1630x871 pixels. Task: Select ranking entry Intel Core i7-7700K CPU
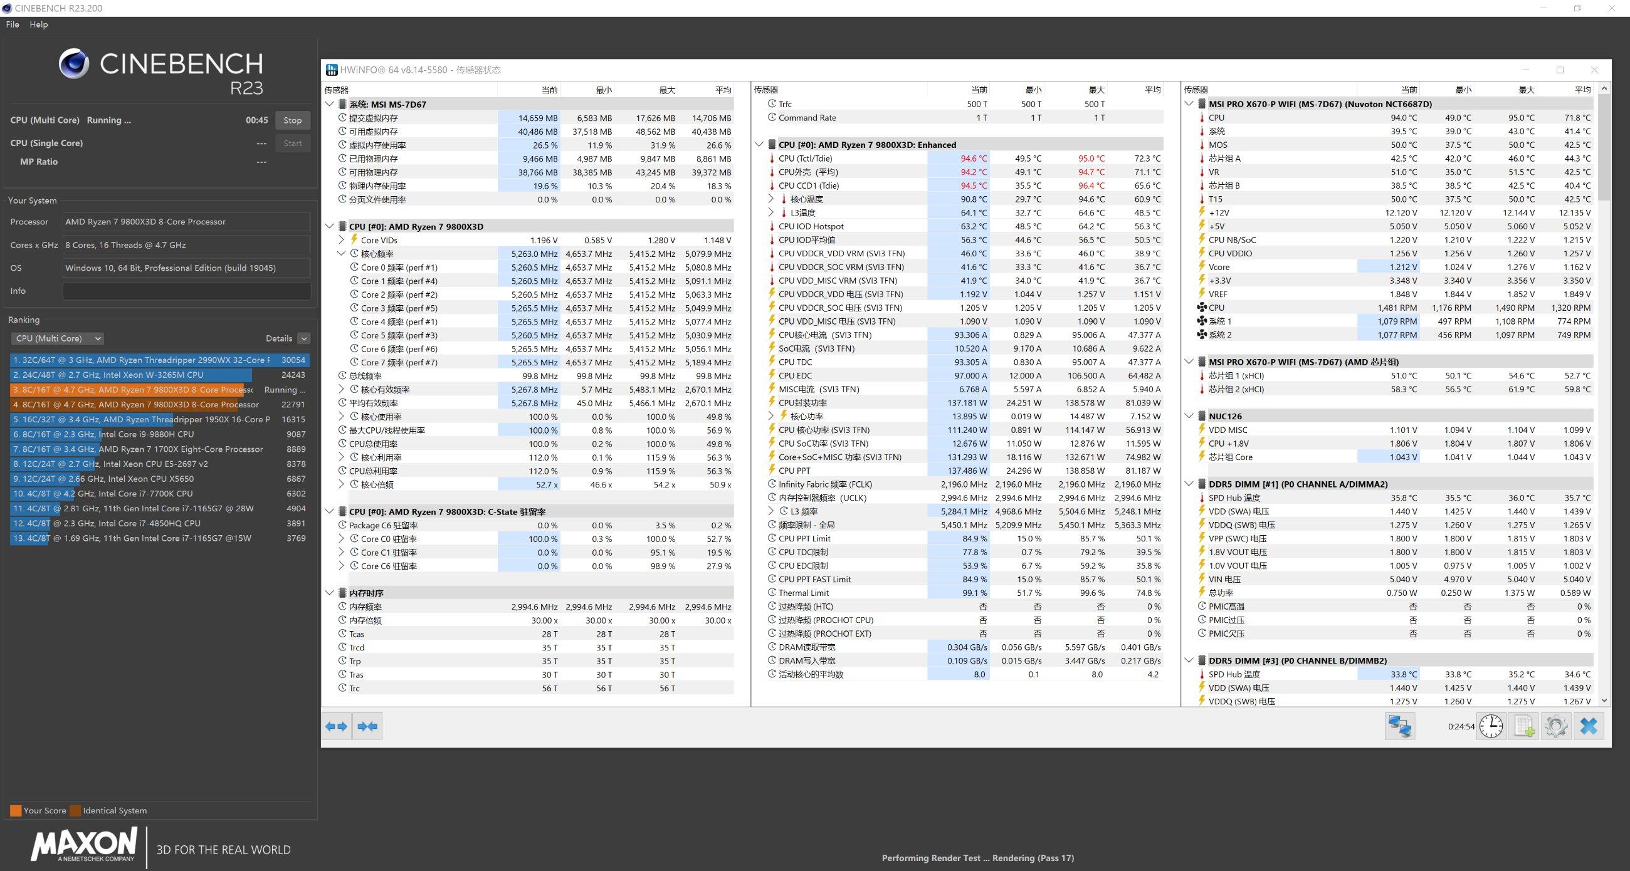[x=159, y=493]
